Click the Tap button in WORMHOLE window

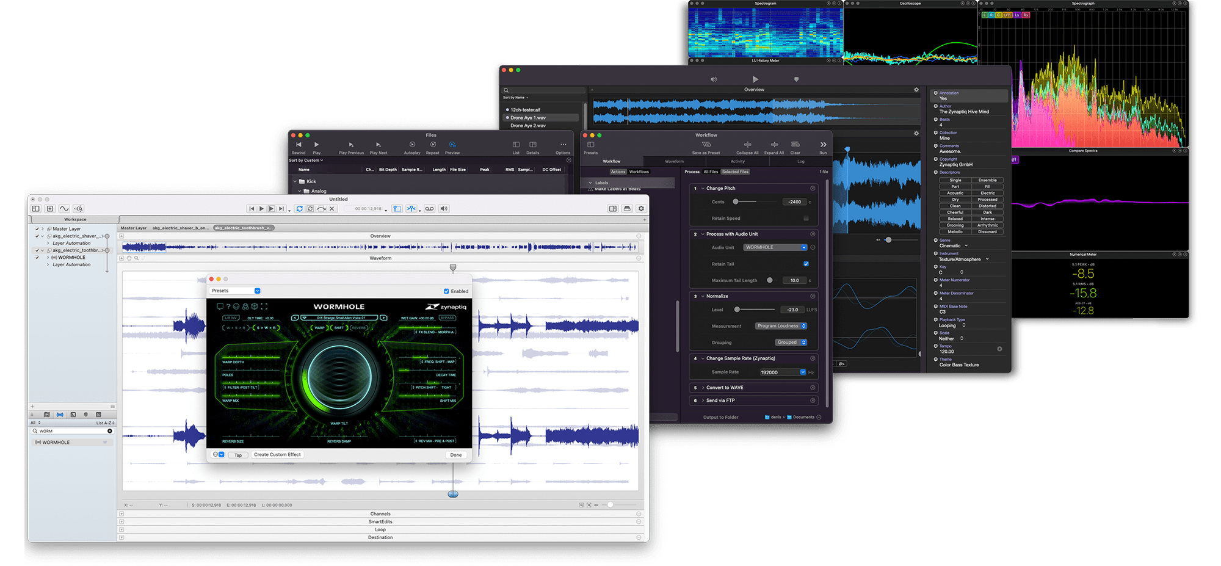(238, 455)
